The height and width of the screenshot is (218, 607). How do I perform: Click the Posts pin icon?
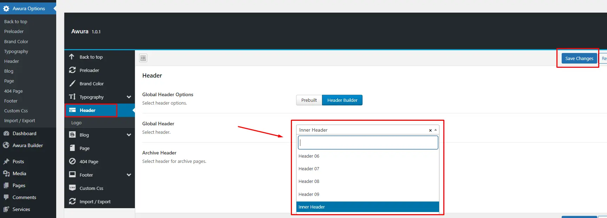coord(6,161)
